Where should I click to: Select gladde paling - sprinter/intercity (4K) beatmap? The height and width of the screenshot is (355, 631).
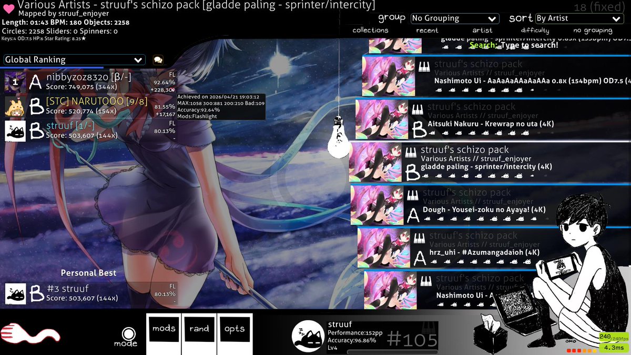pos(490,162)
